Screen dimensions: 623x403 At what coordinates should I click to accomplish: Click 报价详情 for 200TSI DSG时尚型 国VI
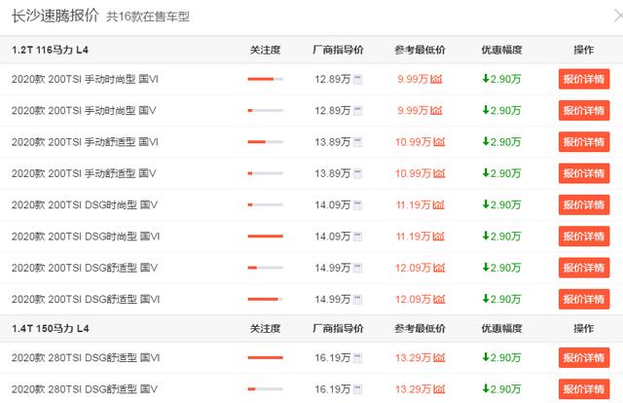(584, 237)
